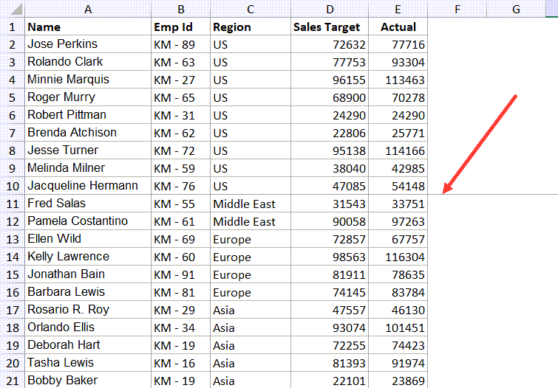This screenshot has height=388, width=558.
Task: Select the column A header
Action: click(87, 9)
